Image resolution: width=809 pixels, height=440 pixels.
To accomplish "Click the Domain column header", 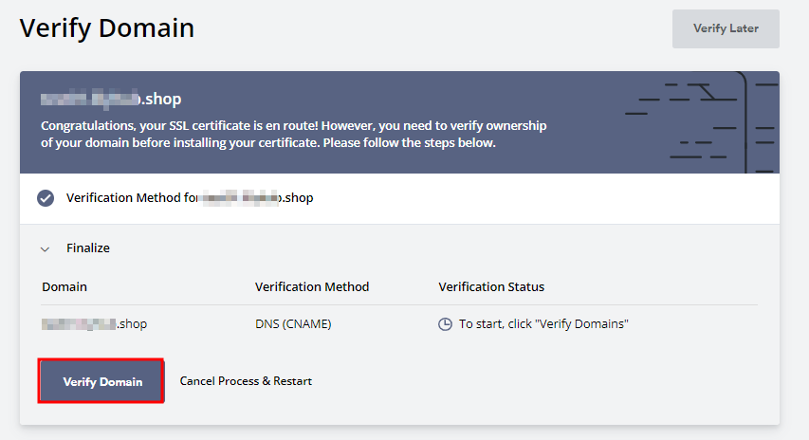I will tap(64, 286).
